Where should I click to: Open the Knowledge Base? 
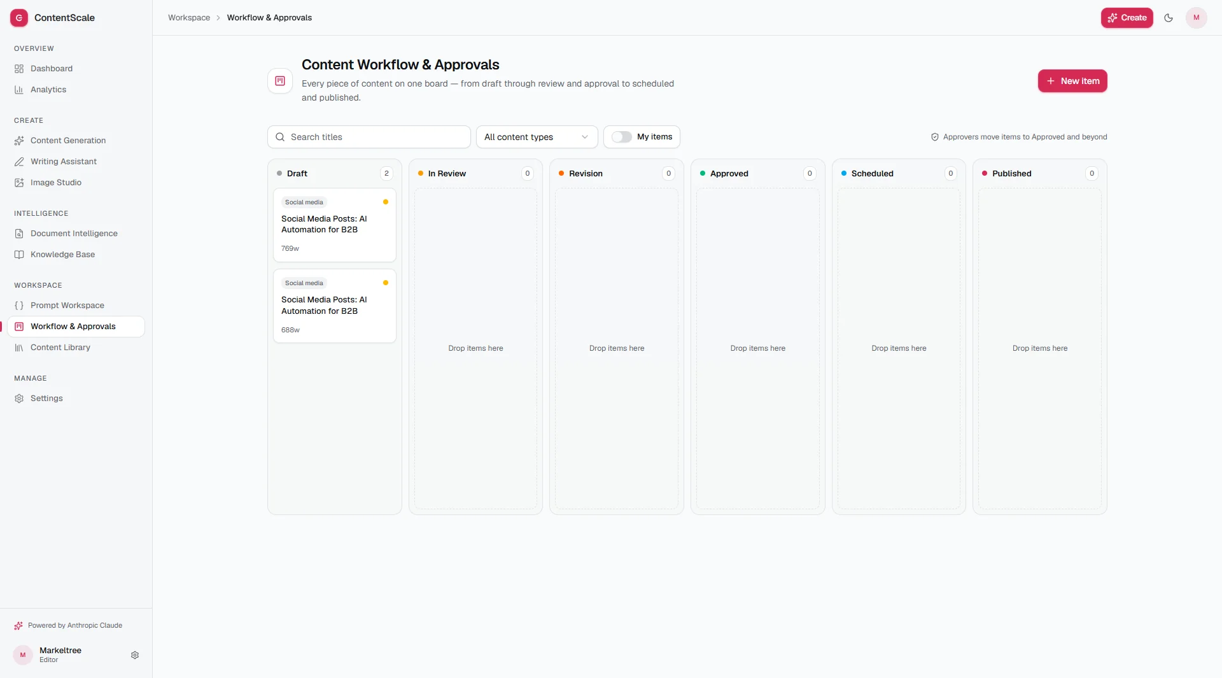pyautogui.click(x=76, y=255)
